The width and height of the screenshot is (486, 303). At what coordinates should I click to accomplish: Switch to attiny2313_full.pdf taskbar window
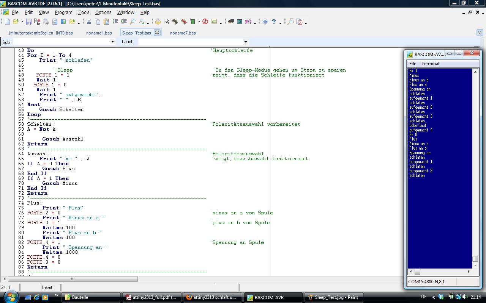(x=152, y=297)
